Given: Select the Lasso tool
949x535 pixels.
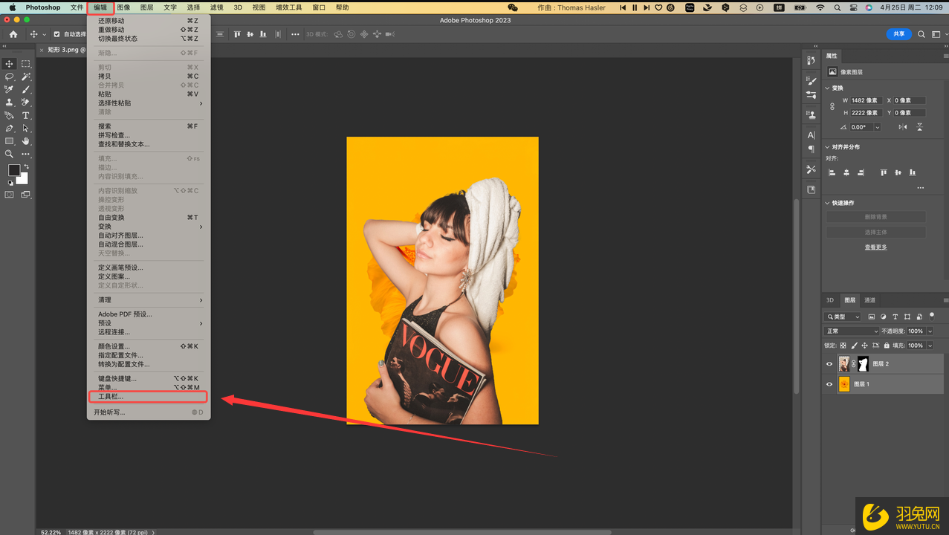Looking at the screenshot, I should point(10,77).
